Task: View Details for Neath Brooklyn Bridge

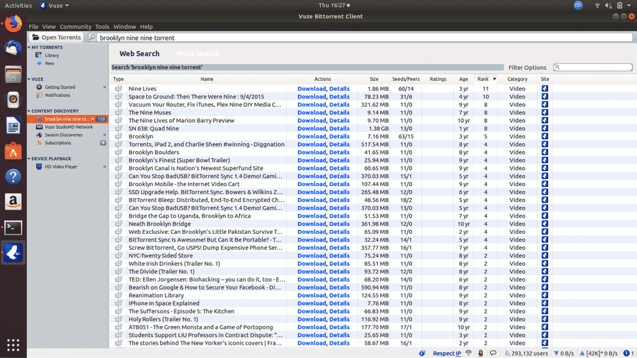Action: [x=339, y=224]
